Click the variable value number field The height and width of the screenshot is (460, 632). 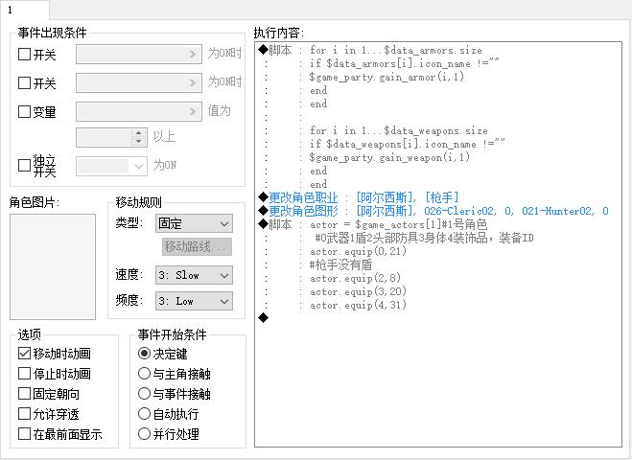pyautogui.click(x=104, y=137)
